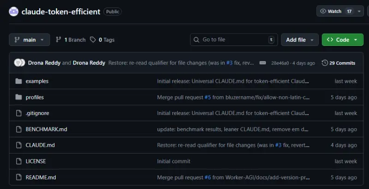Open the main branch selector dropdown
This screenshot has width=369, height=189.
(x=30, y=40)
